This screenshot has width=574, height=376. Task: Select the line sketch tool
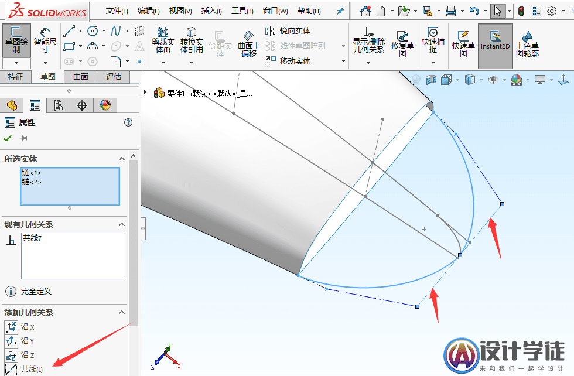[69, 31]
